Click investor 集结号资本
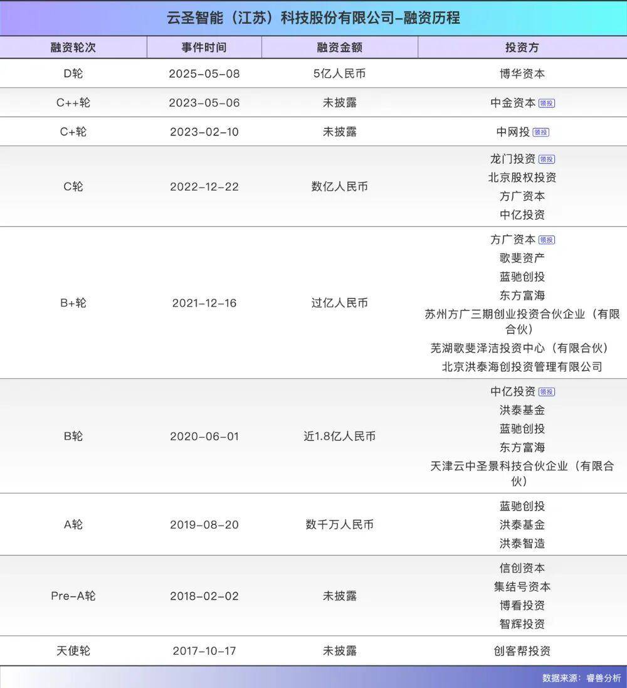 point(522,586)
